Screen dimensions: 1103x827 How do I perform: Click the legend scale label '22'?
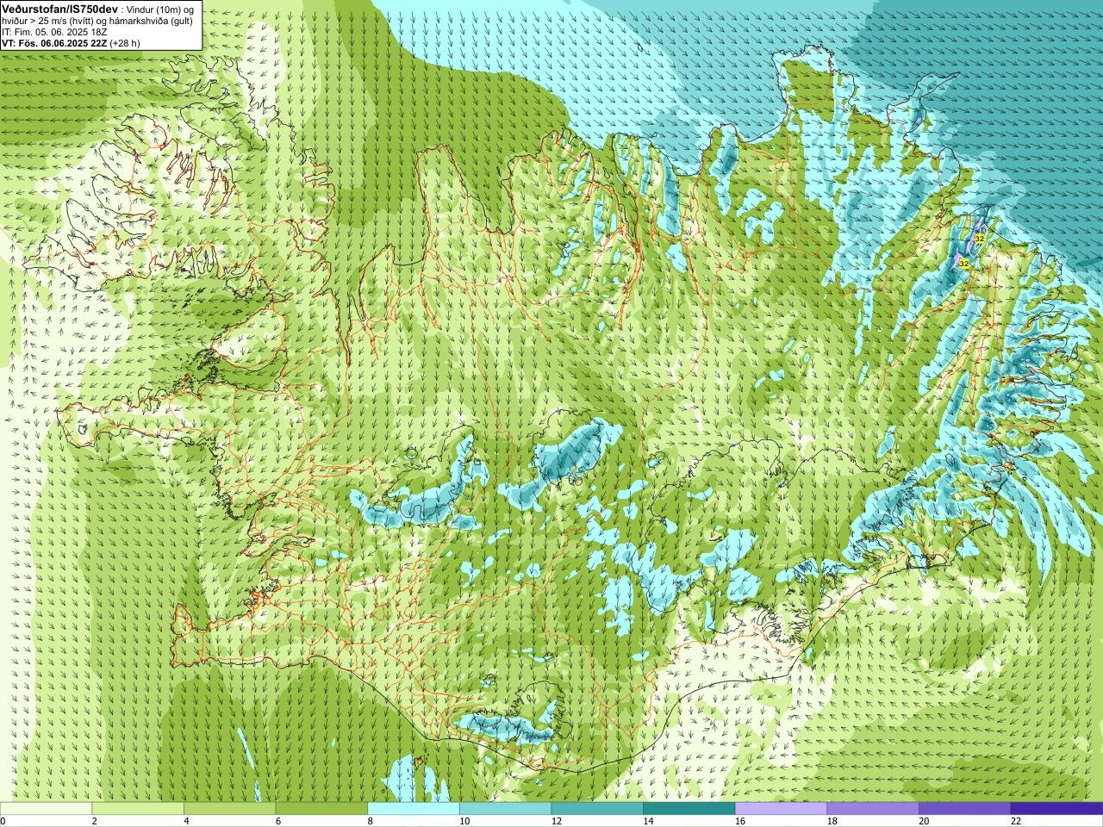[x=1016, y=821]
